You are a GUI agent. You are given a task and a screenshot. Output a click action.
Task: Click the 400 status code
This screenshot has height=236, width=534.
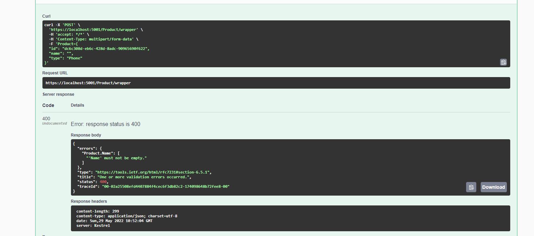46,119
